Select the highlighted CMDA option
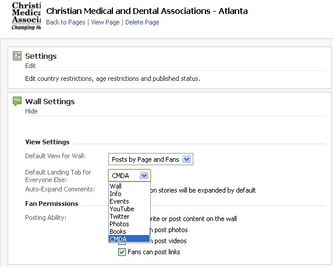The height and width of the screenshot is (267, 333). tap(129, 239)
